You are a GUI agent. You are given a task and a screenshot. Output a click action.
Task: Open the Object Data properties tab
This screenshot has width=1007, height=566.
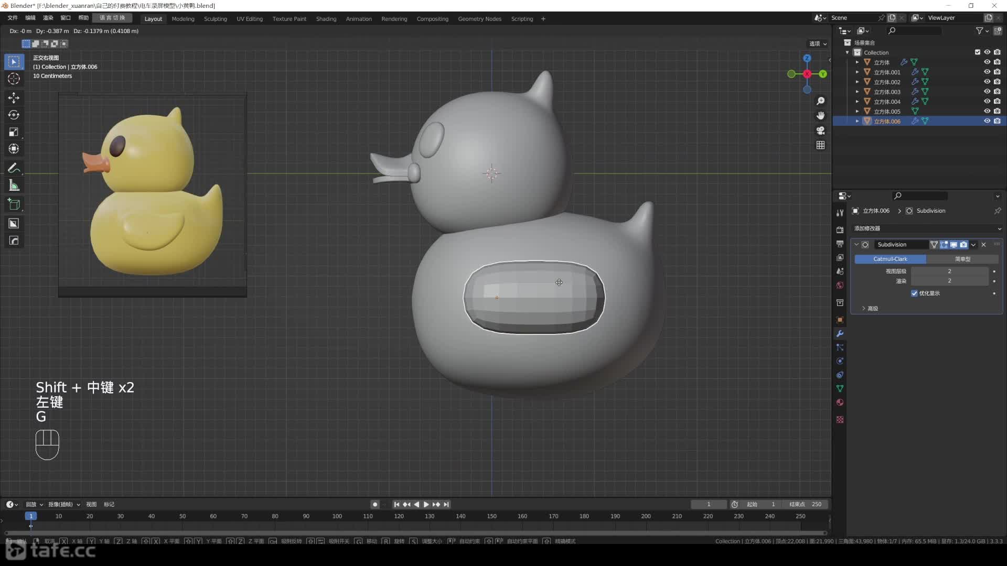point(840,388)
